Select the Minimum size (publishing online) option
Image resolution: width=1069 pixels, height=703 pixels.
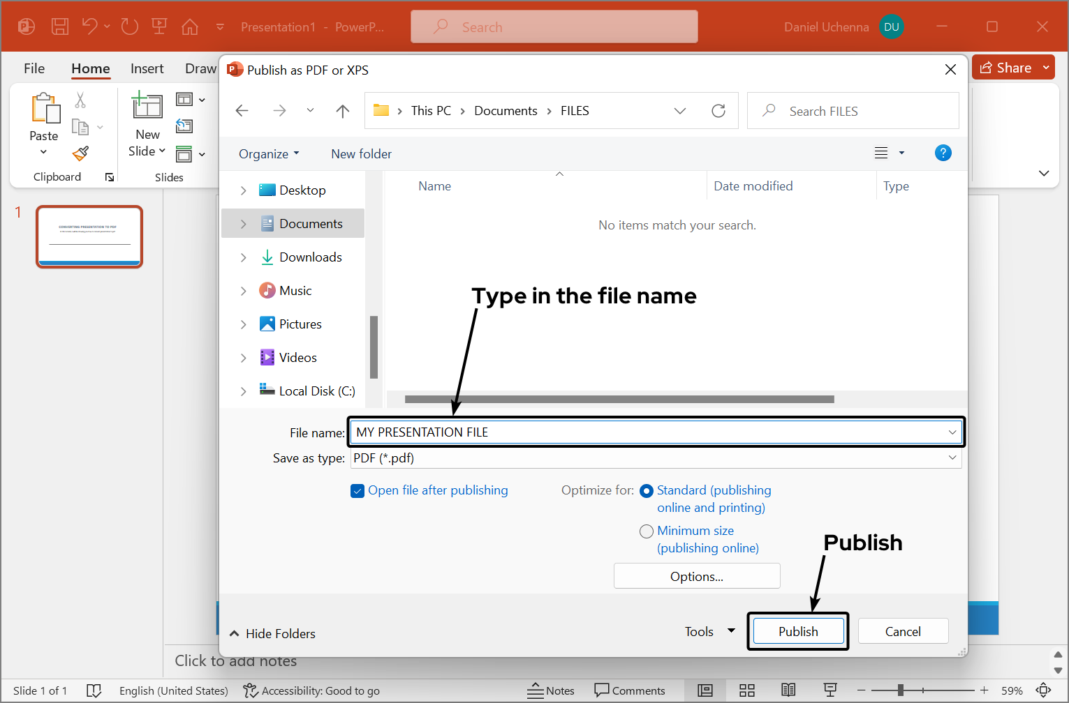(x=646, y=531)
